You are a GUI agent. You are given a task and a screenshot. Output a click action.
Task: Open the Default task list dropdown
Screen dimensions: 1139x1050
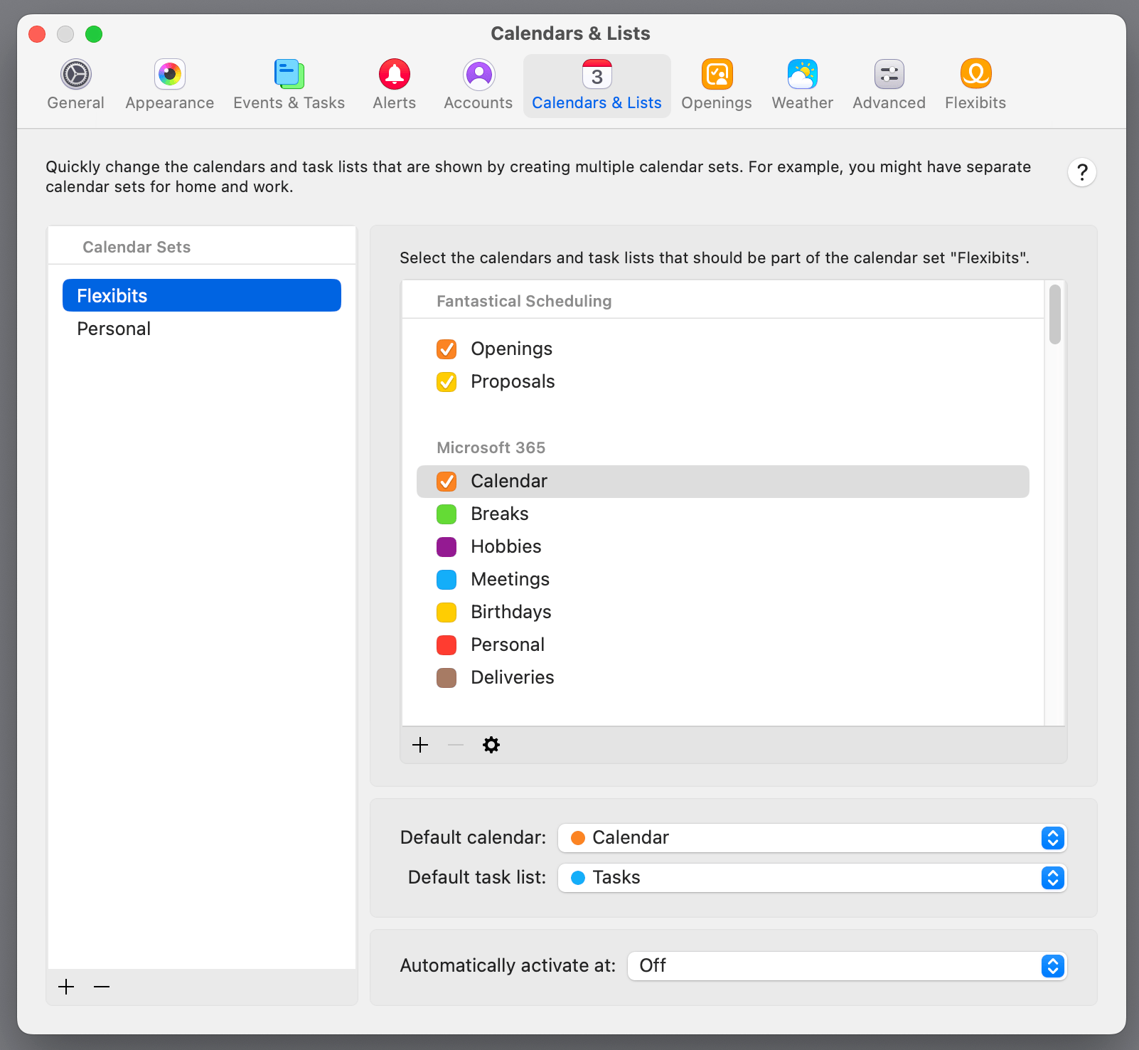(x=812, y=878)
